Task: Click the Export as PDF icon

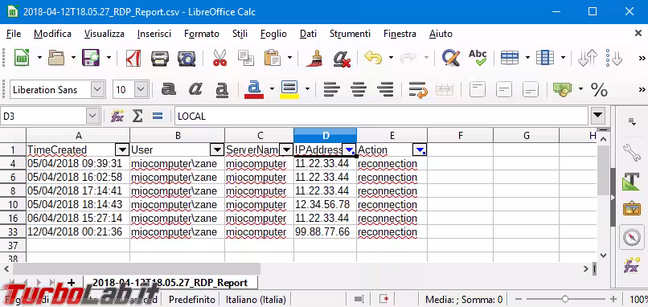Action: (x=133, y=58)
